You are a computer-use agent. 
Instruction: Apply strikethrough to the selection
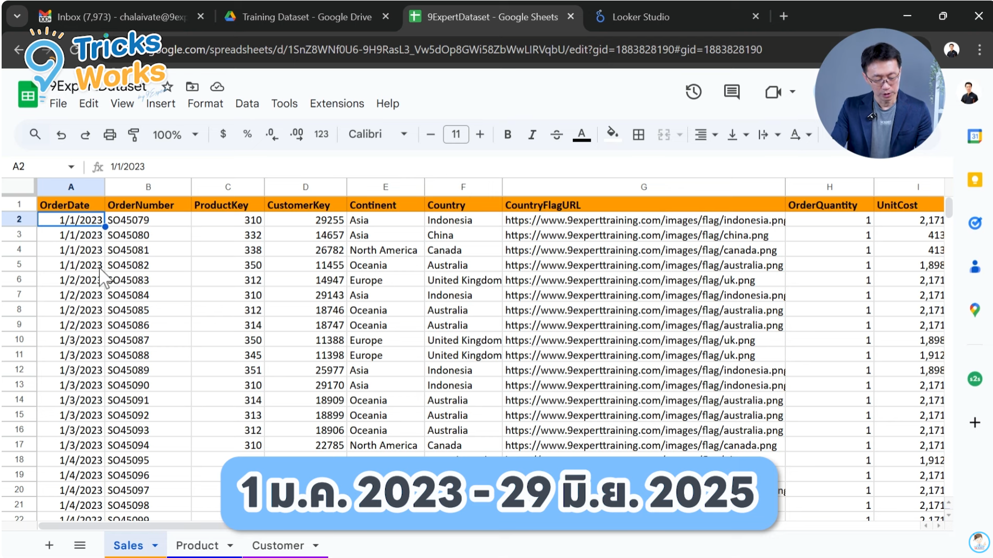557,135
